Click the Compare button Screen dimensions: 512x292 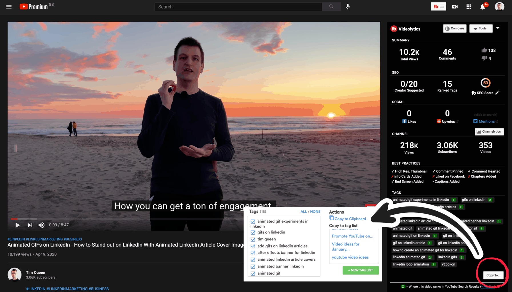tap(455, 29)
